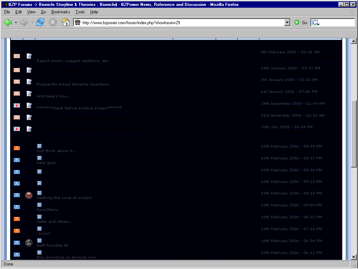
Task: Go back with the green arrow
Action: click(8, 22)
